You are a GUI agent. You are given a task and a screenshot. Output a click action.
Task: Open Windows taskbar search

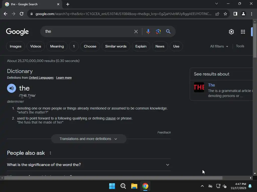(123, 186)
